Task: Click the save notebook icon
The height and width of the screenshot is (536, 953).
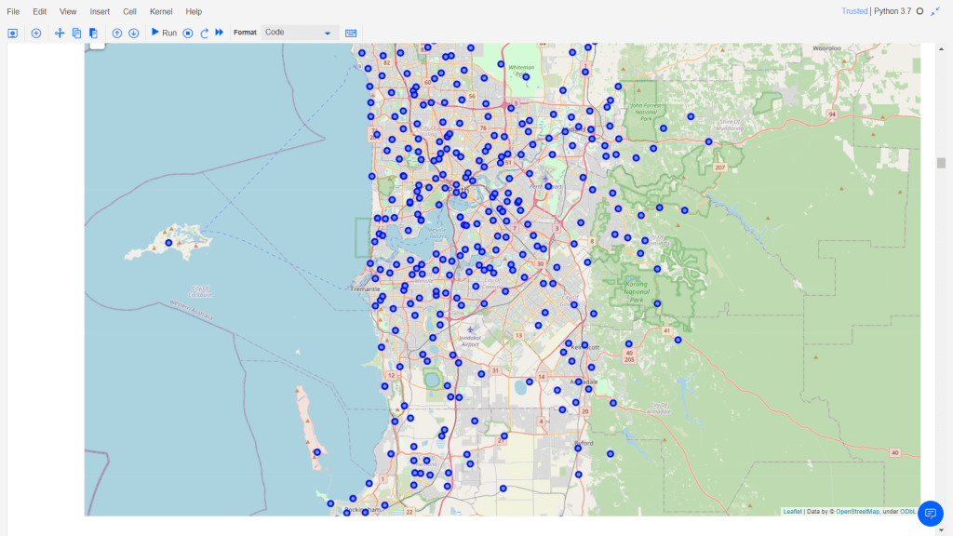Action: tap(13, 33)
